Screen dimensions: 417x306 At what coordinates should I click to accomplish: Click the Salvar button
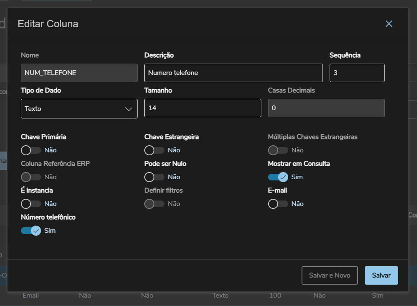[381, 275]
